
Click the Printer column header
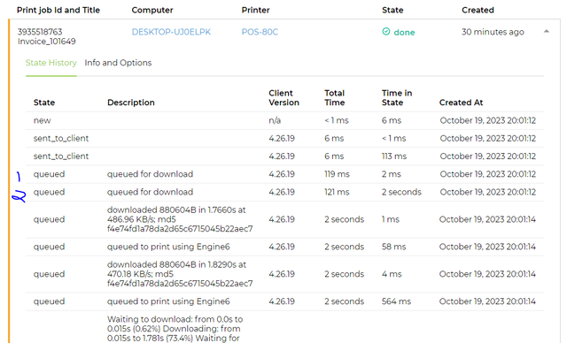(256, 10)
